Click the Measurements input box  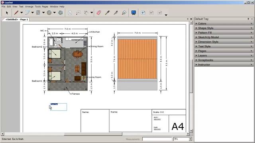click(x=157, y=139)
